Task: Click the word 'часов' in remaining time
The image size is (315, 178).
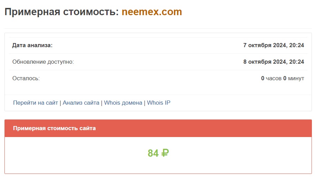Action: [274, 78]
